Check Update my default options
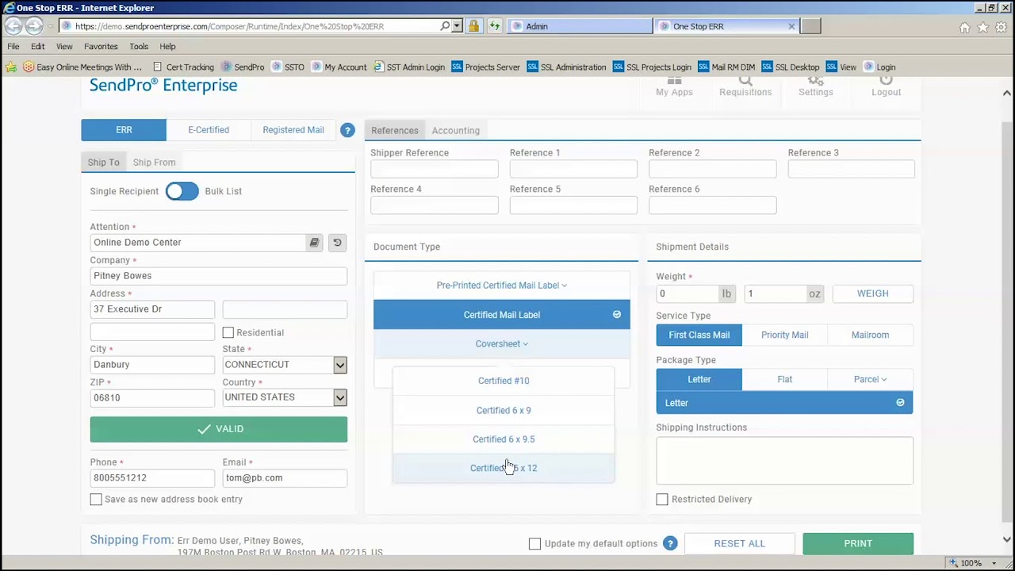Screen dimensions: 1015x571 [x=534, y=543]
